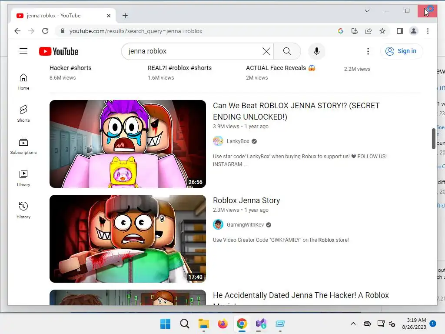Click the page vertical scrollbar thumb
Viewport: 445px width, 334px height.
coord(433,138)
